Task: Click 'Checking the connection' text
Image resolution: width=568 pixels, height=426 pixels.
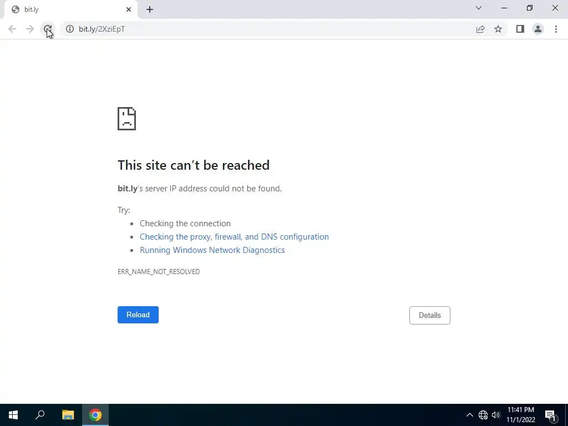Action: coord(185,224)
